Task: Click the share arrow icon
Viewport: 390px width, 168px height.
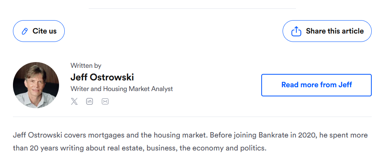Action: (x=296, y=31)
